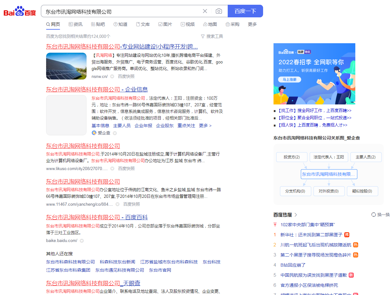Expand dropdown arrow next to nsnw.cn/

point(112,76)
